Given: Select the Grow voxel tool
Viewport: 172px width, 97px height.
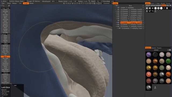Looking at the screenshot, I should 5,10.
